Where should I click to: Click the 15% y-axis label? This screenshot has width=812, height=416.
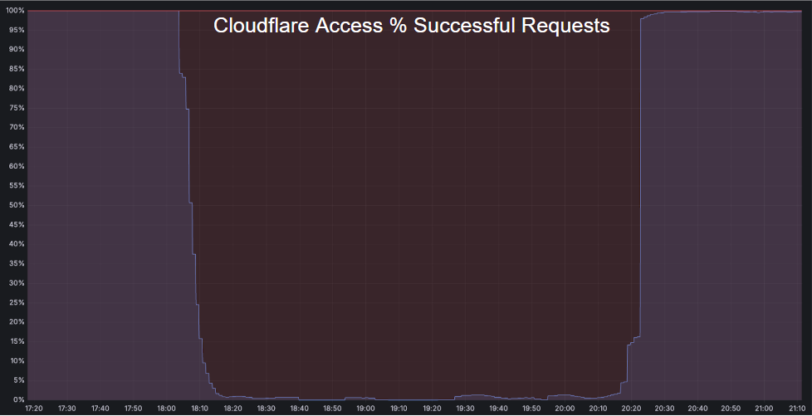tap(17, 341)
